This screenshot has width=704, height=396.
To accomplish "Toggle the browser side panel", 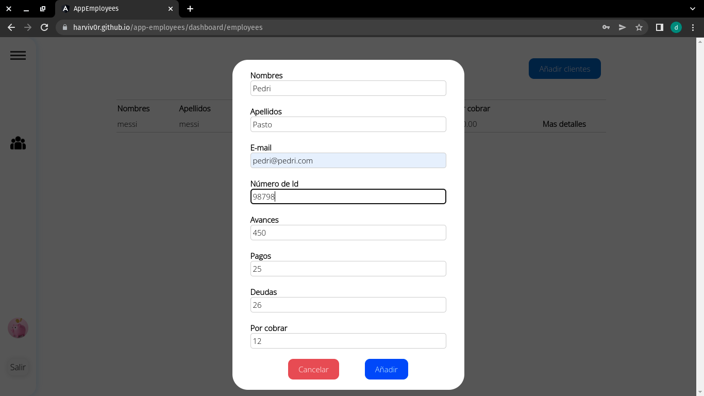I will click(x=659, y=27).
